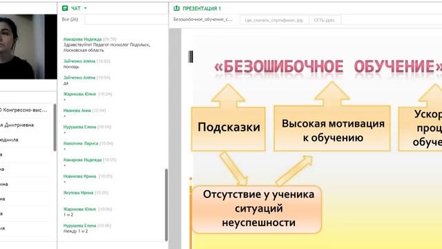Click the up arrow above Высокая мотивация
Image resolution: width=442 pixels, height=249 pixels.
coord(332,94)
